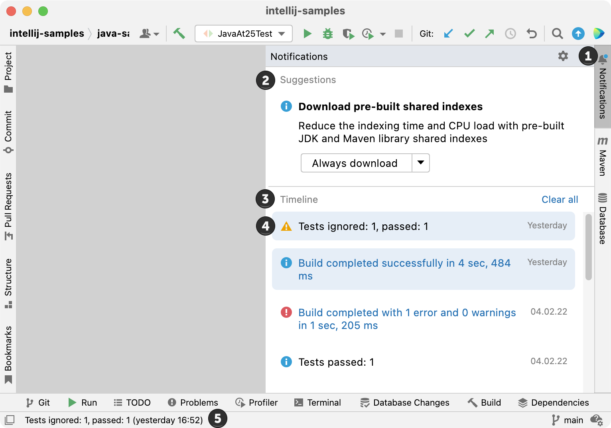Update project with Git blue arrow
This screenshot has width=611, height=428.
coord(449,34)
